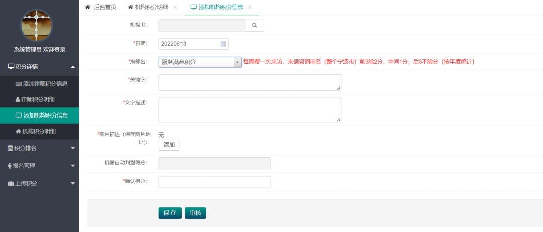Click the user avatar image in sidebar

coord(36,26)
